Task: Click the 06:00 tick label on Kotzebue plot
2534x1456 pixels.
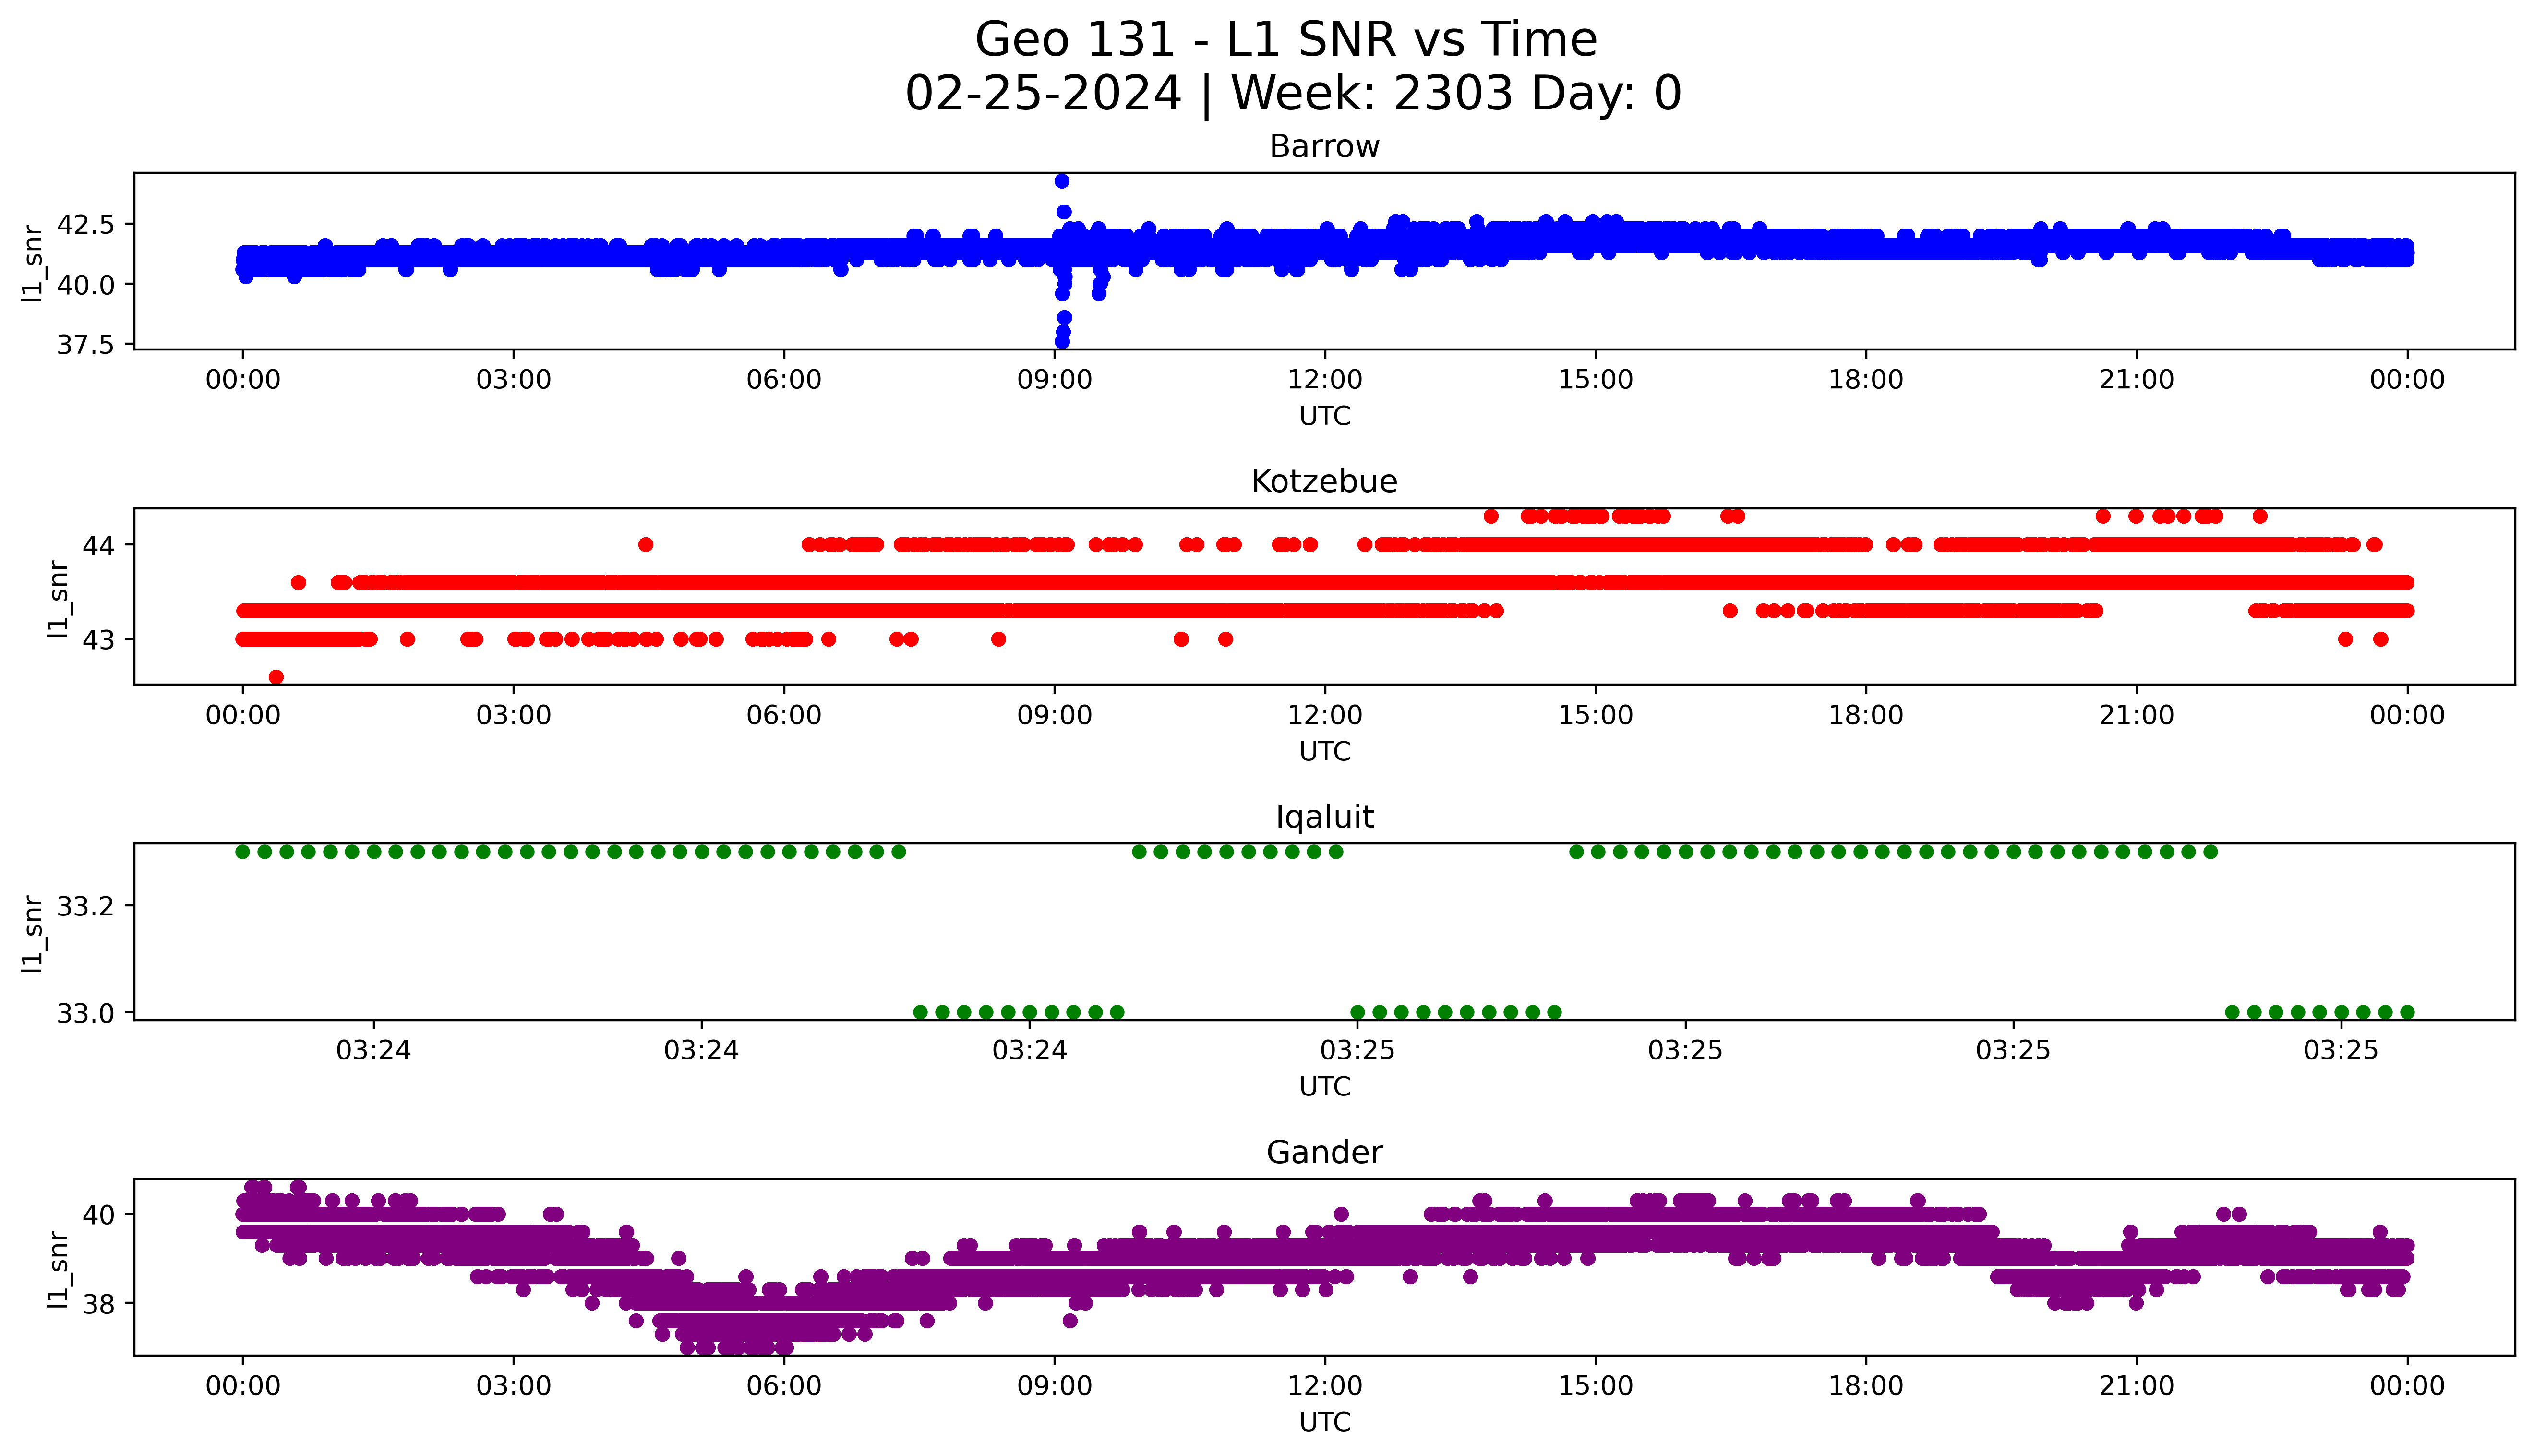Action: [785, 715]
